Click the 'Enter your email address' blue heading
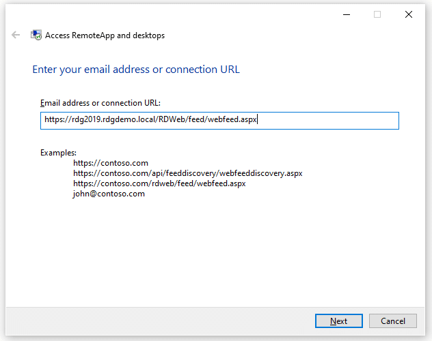 (x=136, y=70)
